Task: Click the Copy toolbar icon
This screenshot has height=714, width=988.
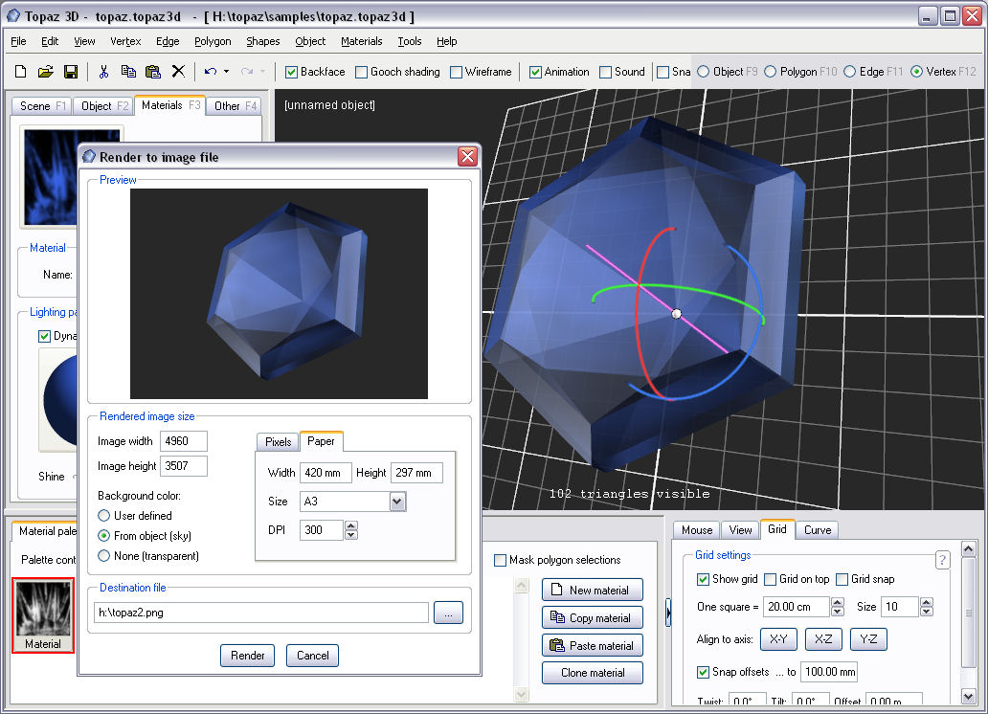Action: click(128, 72)
